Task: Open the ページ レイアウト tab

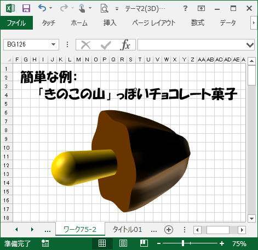Action: [154, 23]
